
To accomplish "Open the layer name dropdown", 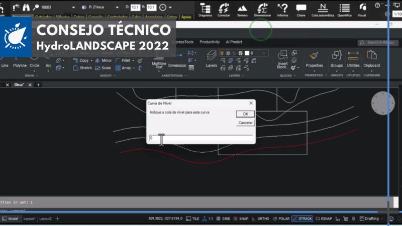I will point(263,53).
